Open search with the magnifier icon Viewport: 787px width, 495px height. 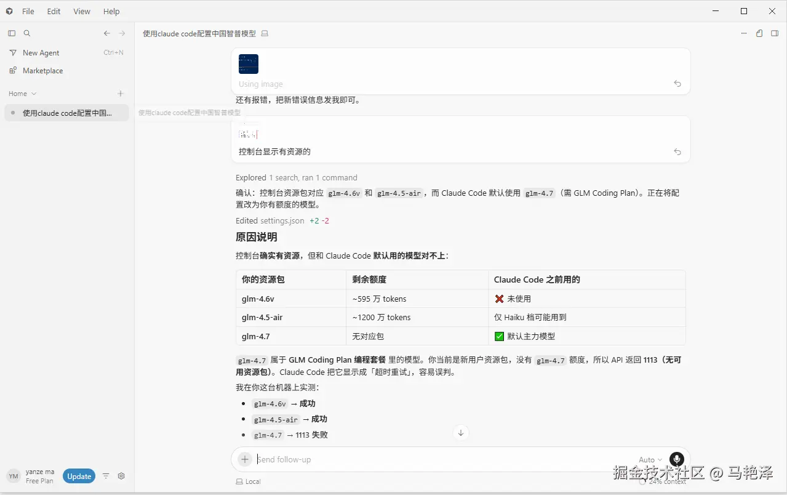(x=27, y=33)
